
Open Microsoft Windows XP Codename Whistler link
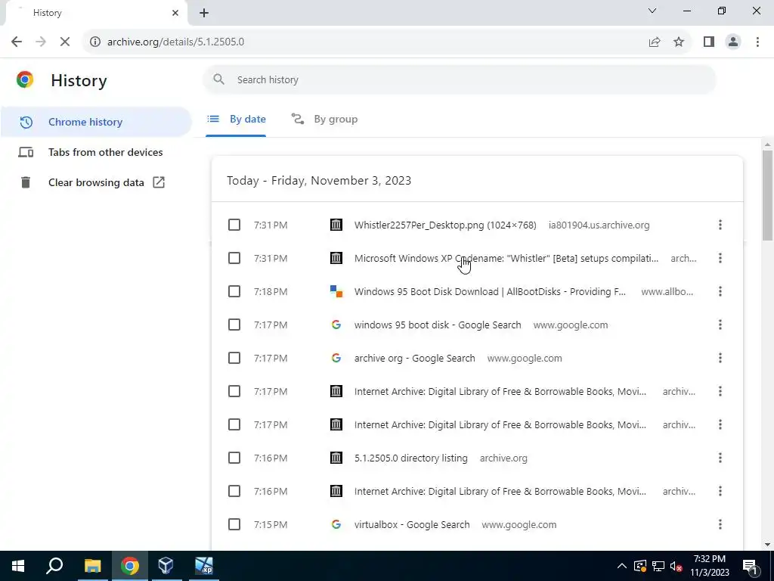coord(506,258)
